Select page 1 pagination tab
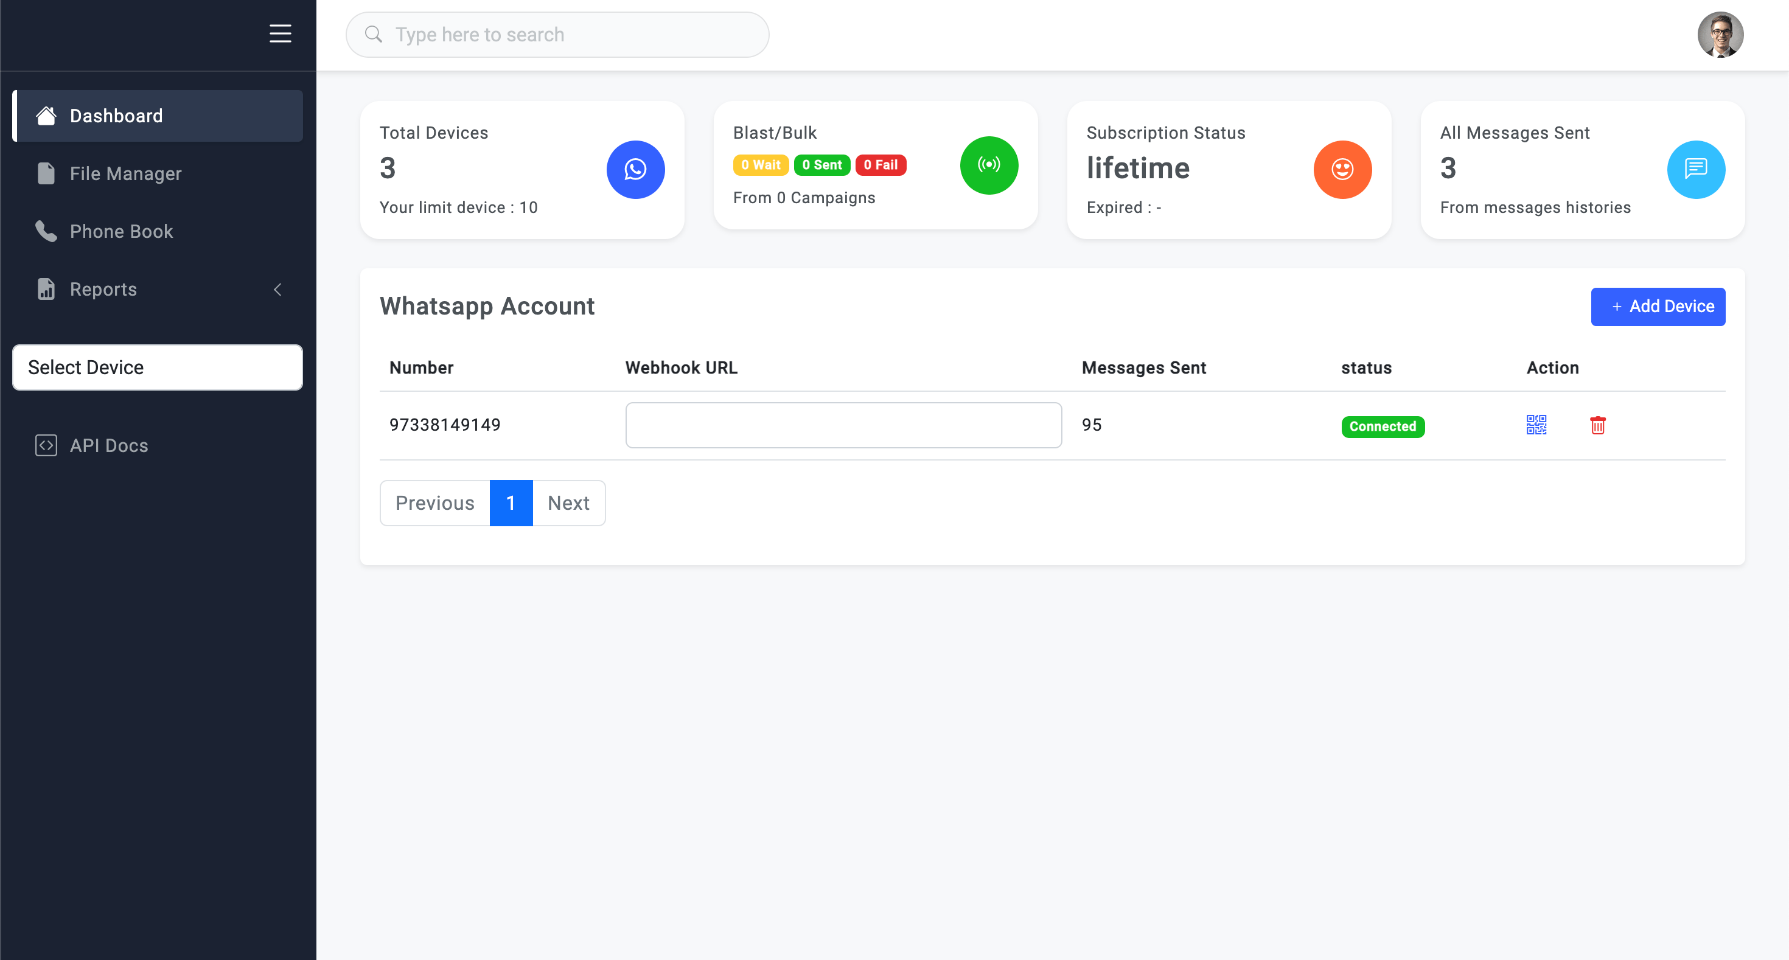The width and height of the screenshot is (1789, 960). point(511,504)
